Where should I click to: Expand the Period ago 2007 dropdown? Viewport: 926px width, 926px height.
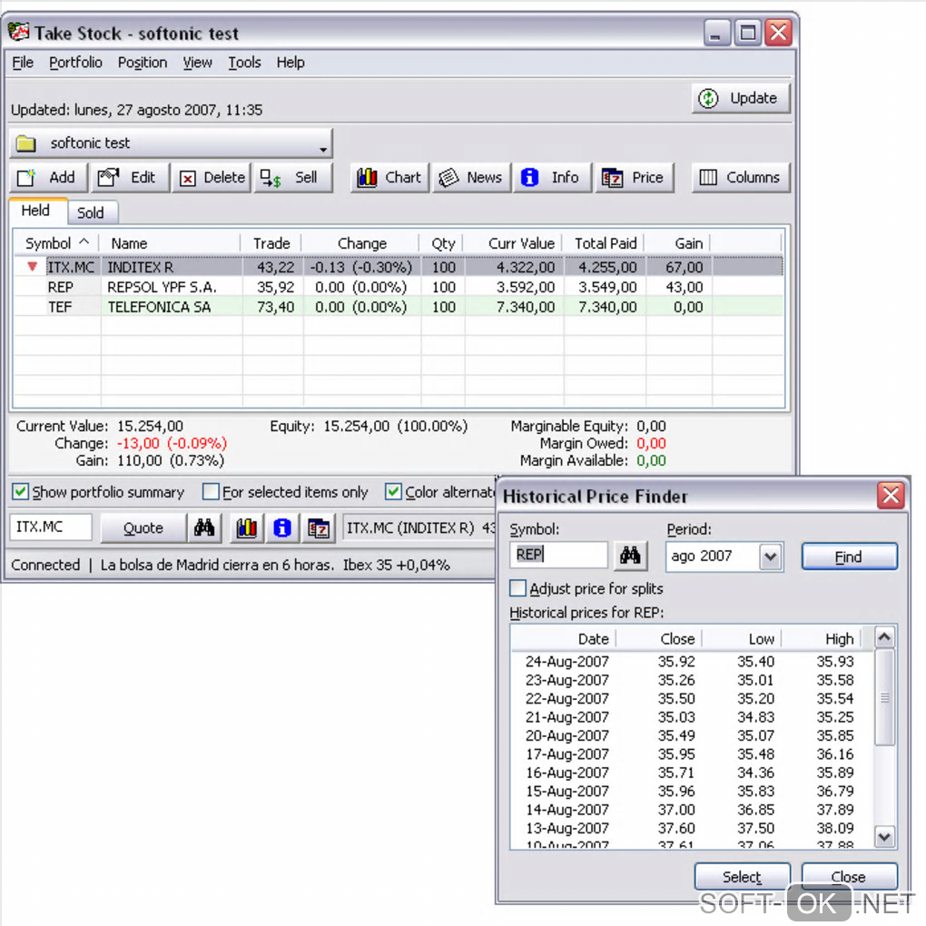(771, 557)
